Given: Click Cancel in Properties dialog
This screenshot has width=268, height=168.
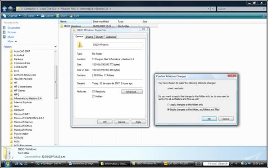Looking at the screenshot, I should (x=122, y=122).
